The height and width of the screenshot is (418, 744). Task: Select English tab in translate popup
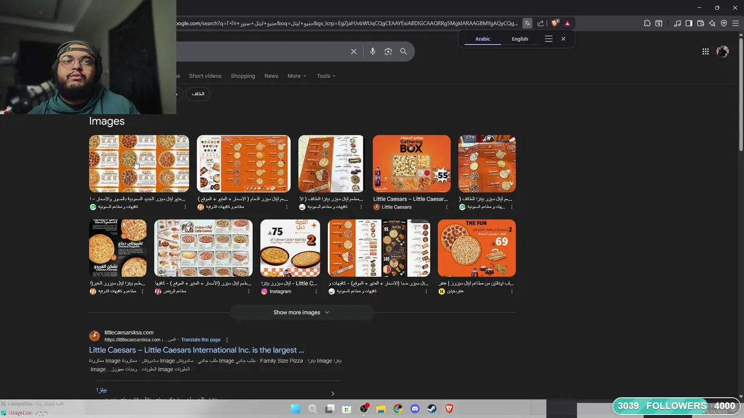[520, 39]
